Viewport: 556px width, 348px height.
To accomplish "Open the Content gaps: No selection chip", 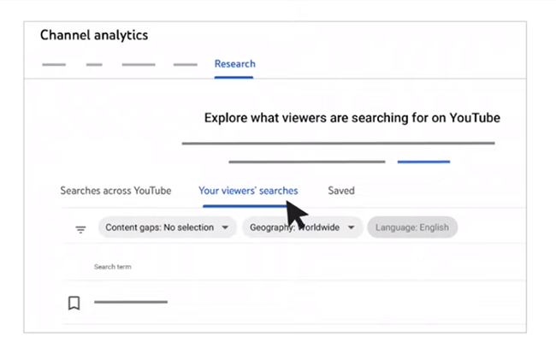I will click(167, 227).
